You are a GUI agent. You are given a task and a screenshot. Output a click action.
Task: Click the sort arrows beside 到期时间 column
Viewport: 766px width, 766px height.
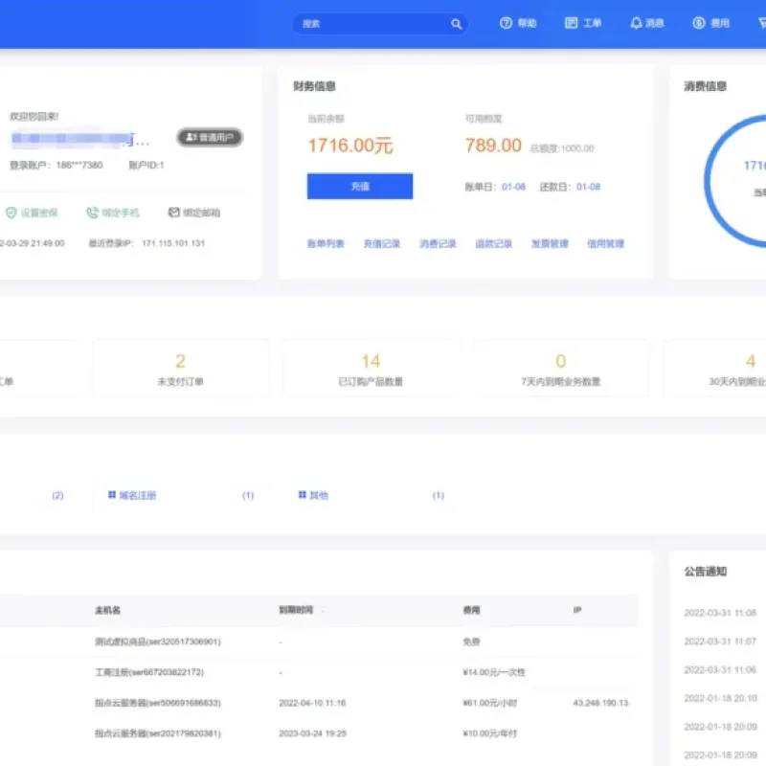[x=323, y=610]
